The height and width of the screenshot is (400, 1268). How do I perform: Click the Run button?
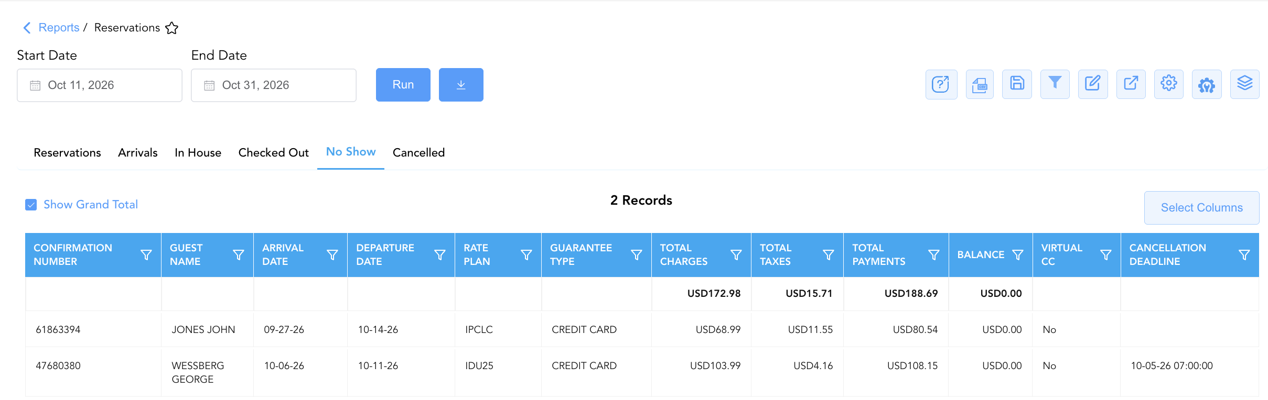403,85
